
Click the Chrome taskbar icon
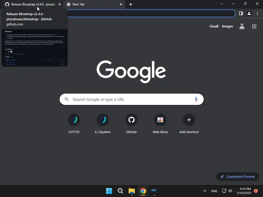[143, 191]
